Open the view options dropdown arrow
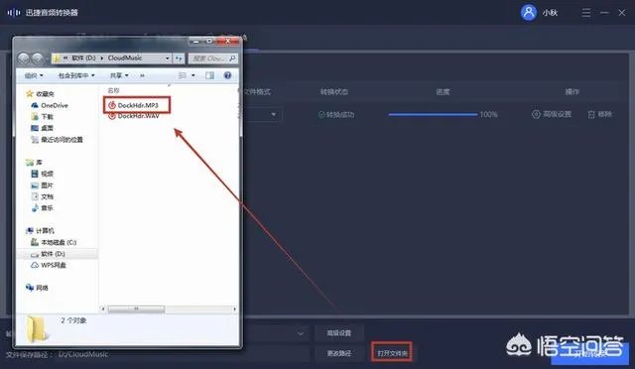Screen dimensions: 635x369 tap(193, 75)
